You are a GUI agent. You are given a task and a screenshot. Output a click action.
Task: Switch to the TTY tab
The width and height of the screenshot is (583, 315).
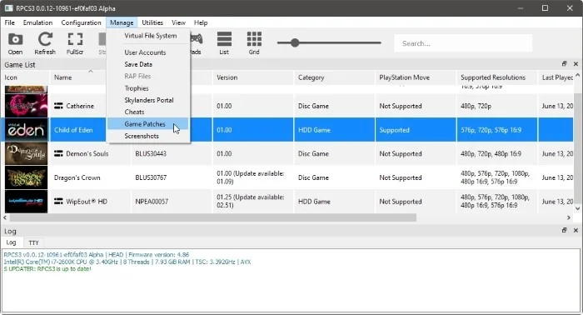pyautogui.click(x=33, y=242)
